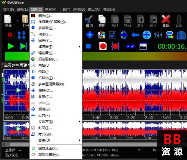Click the 1:40 mark on timeline ruler
Screen dimensions: 187x160
pos(96,118)
